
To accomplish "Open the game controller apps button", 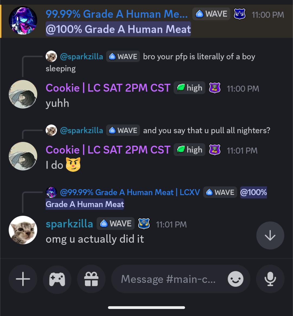I will pos(57,279).
